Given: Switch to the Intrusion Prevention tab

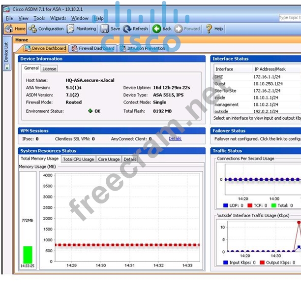Looking at the screenshot, I should coord(143,48).
